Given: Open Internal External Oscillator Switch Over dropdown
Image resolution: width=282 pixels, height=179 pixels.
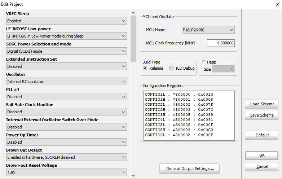Looking at the screenshot, I should coord(66,127).
